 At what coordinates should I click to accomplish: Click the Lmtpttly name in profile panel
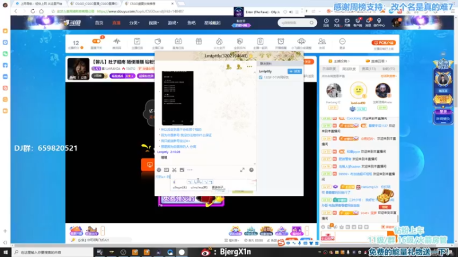coord(265,71)
